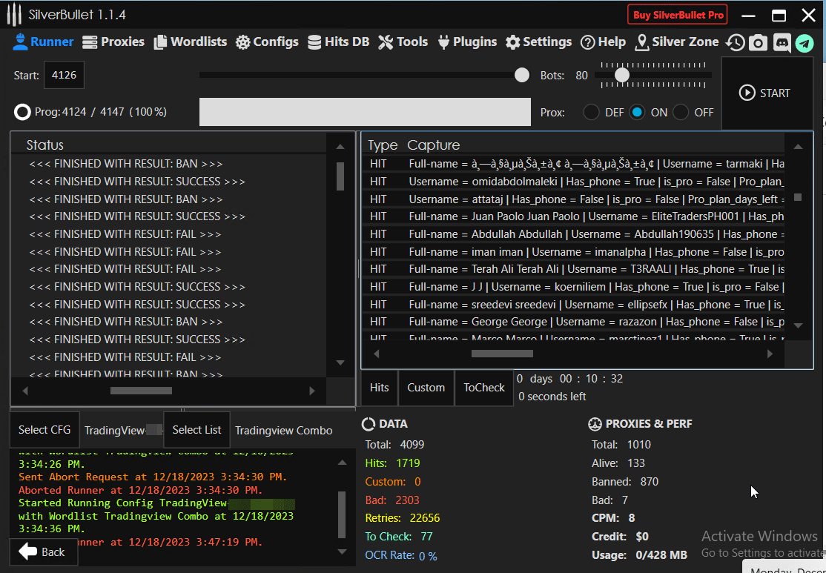The image size is (826, 573).
Task: Open the Telegram paper-plane icon
Action: coord(804,43)
